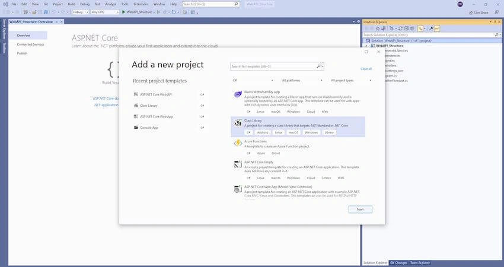The image size is (504, 267).
Task: Select Connected Services in Overview sidebar
Action: pos(30,44)
